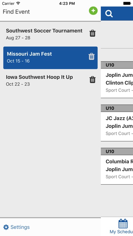Open JC Jazz game card

(117, 126)
